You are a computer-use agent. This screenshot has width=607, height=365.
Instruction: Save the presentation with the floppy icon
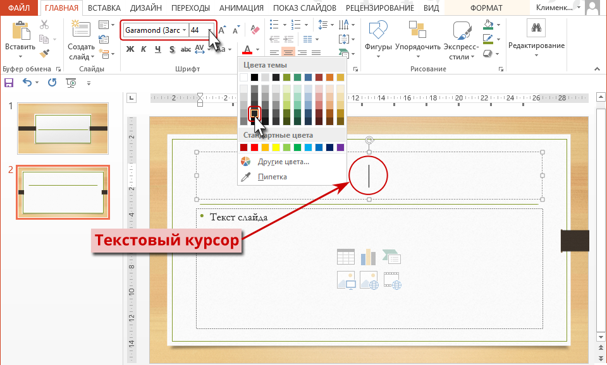click(8, 82)
